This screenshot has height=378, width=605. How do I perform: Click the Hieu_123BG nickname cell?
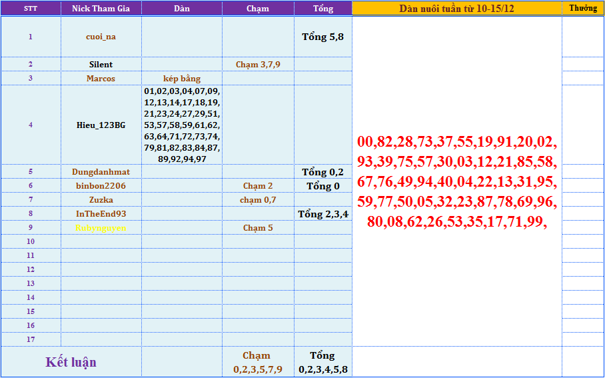pos(101,125)
